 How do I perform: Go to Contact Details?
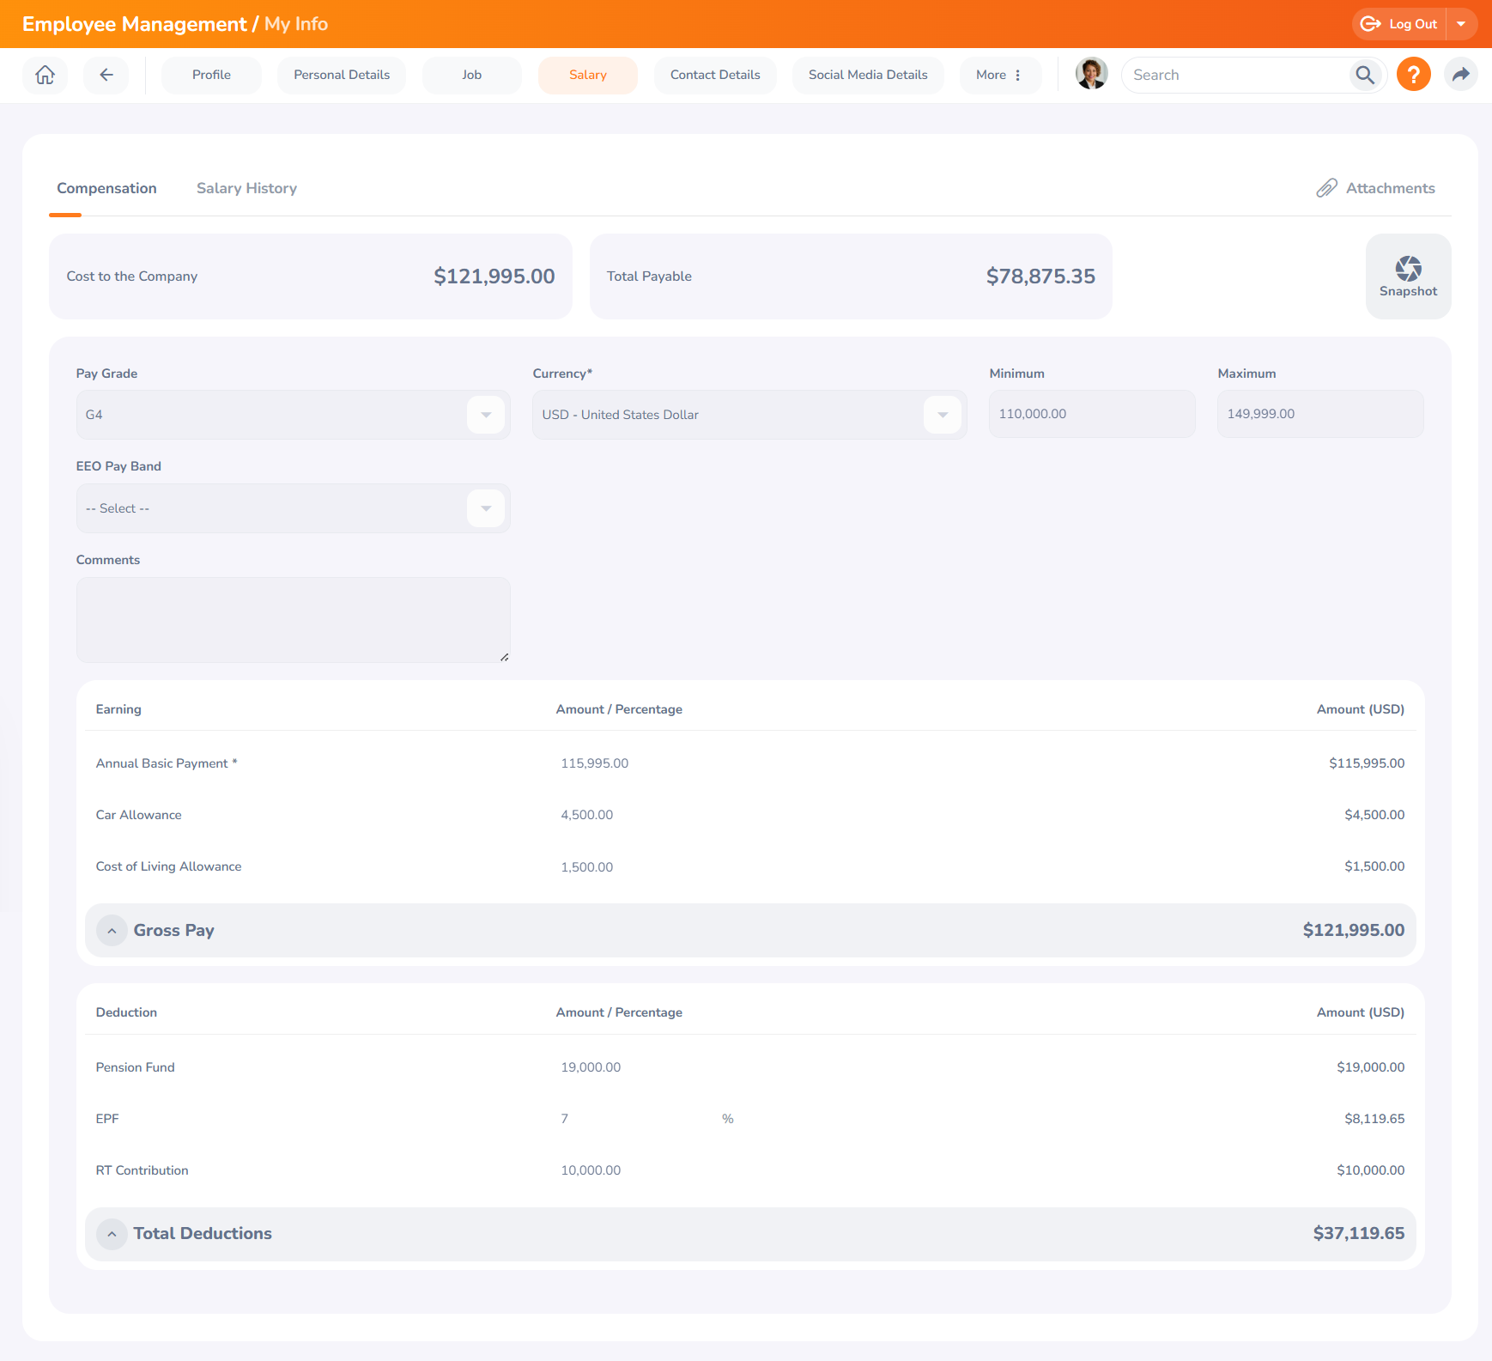click(x=715, y=75)
